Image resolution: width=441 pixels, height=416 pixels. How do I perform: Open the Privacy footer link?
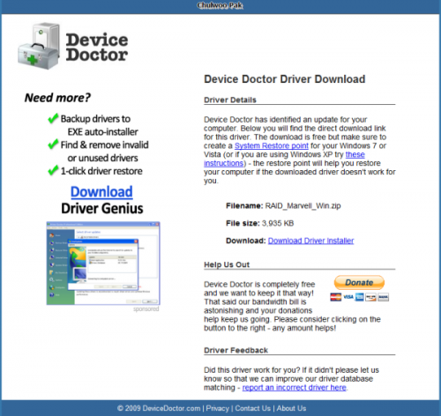(217, 408)
